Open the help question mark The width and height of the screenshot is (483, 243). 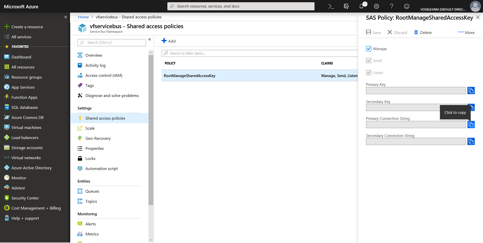(392, 7)
